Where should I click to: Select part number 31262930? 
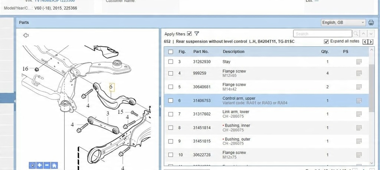pyautogui.click(x=202, y=61)
